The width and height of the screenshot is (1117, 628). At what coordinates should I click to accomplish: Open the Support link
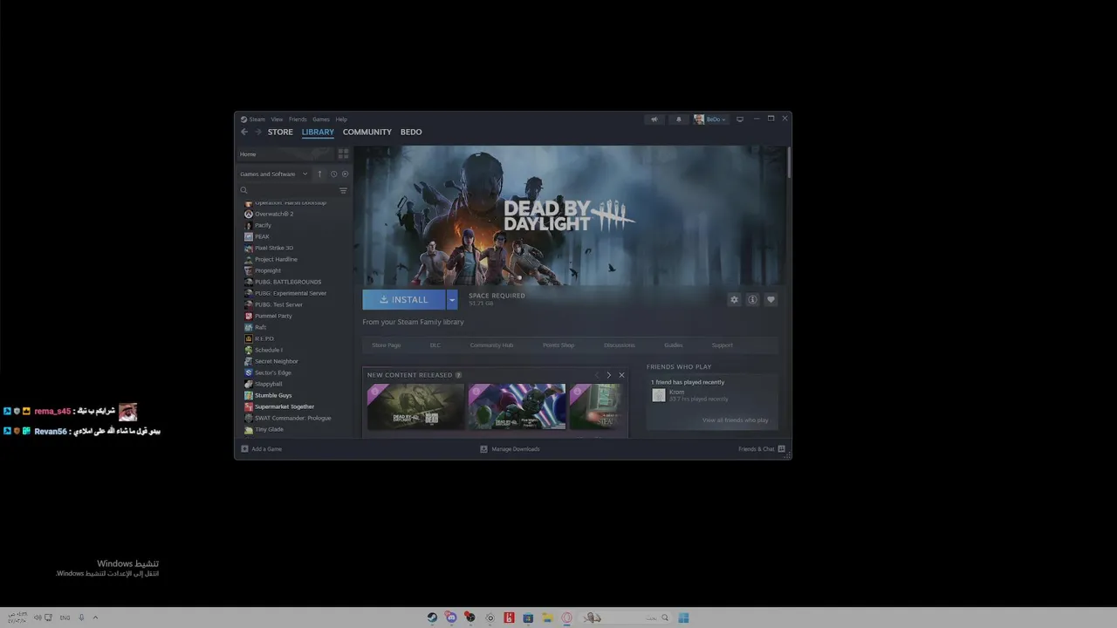click(x=722, y=345)
